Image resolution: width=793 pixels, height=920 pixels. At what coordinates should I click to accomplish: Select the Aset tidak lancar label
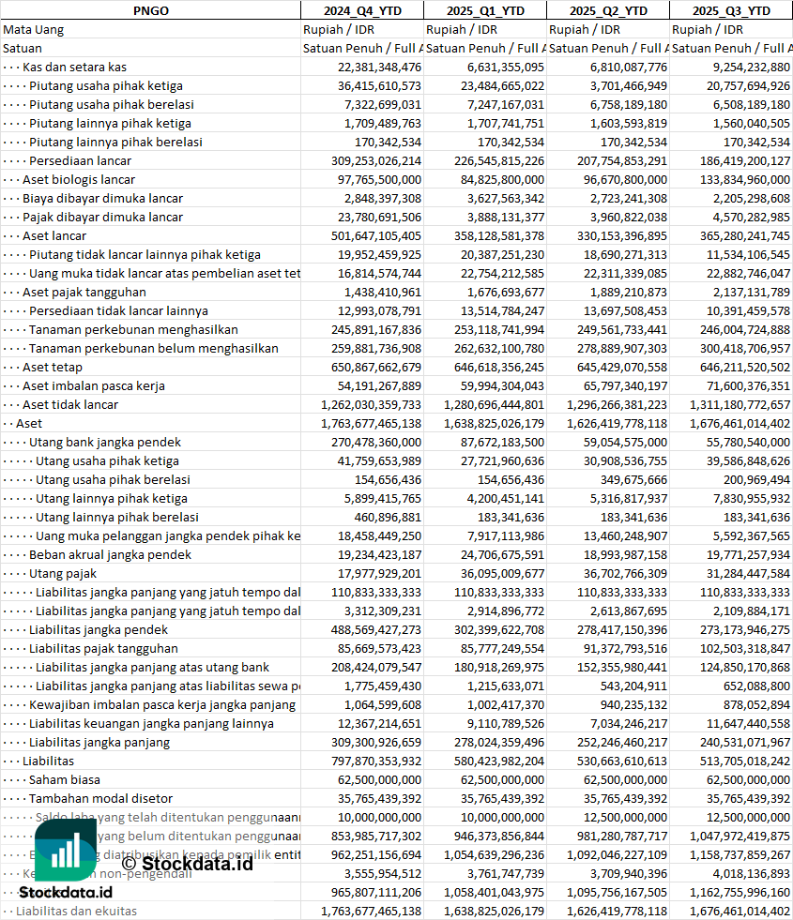pyautogui.click(x=70, y=405)
